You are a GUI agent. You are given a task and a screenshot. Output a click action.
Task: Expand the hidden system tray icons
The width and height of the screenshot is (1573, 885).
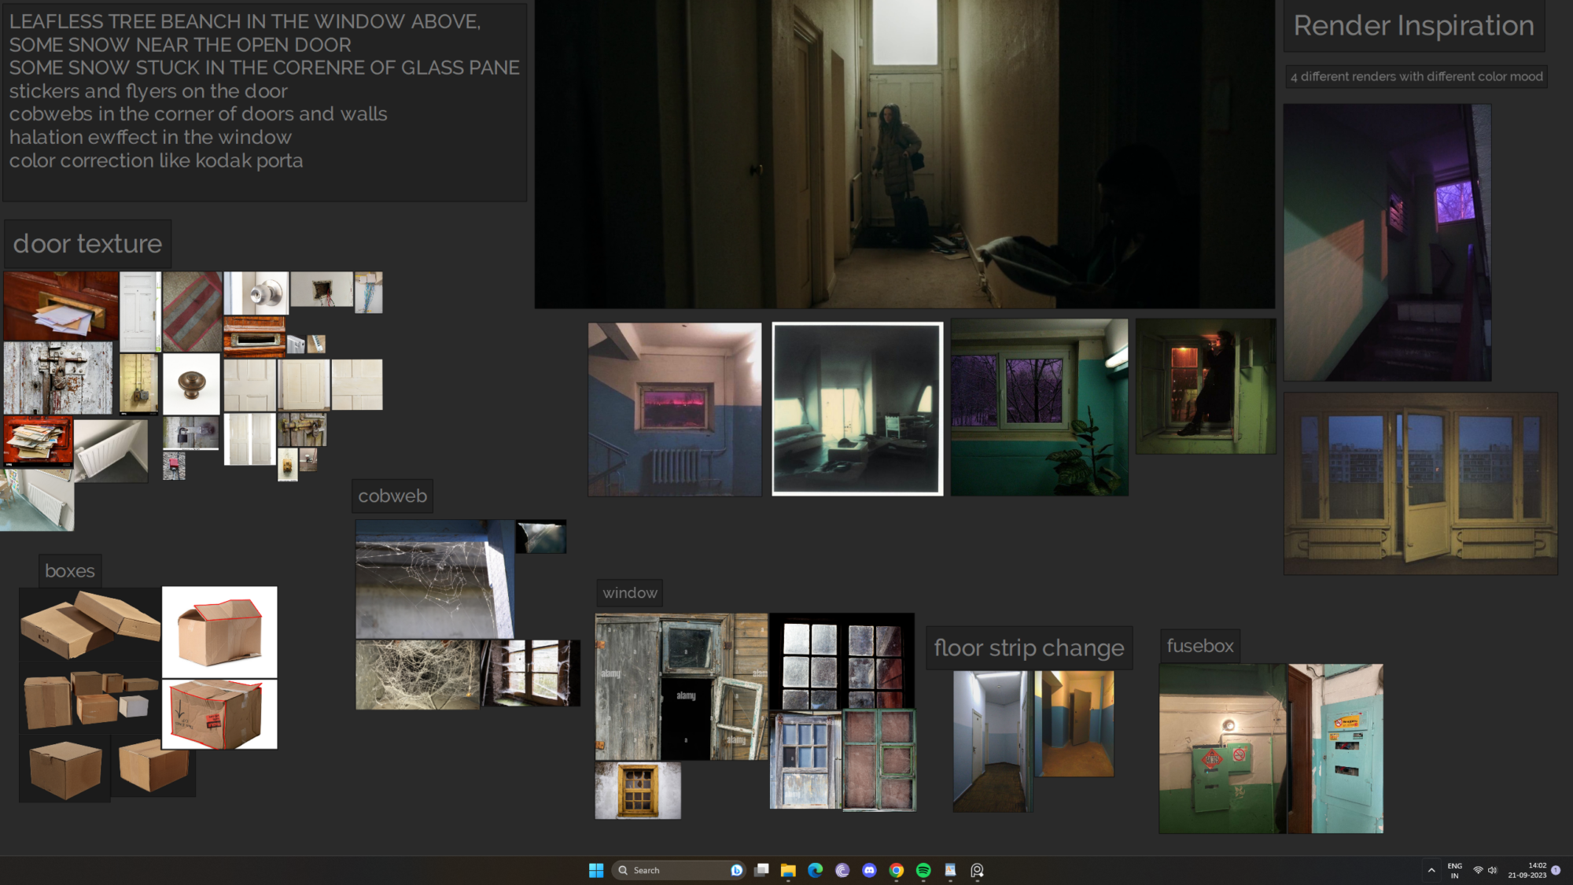pos(1431,870)
